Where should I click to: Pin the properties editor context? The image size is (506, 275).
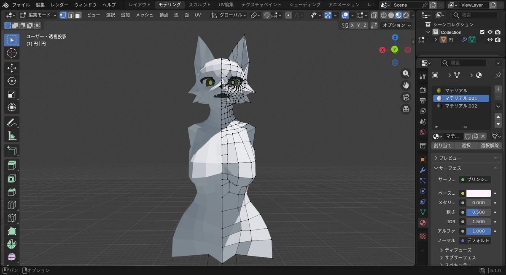point(498,75)
